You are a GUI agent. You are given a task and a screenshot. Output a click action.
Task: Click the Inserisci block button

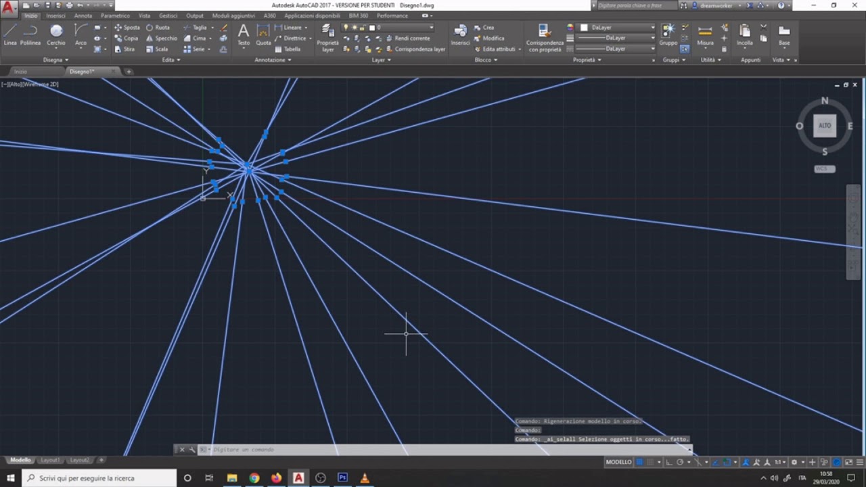[460, 35]
